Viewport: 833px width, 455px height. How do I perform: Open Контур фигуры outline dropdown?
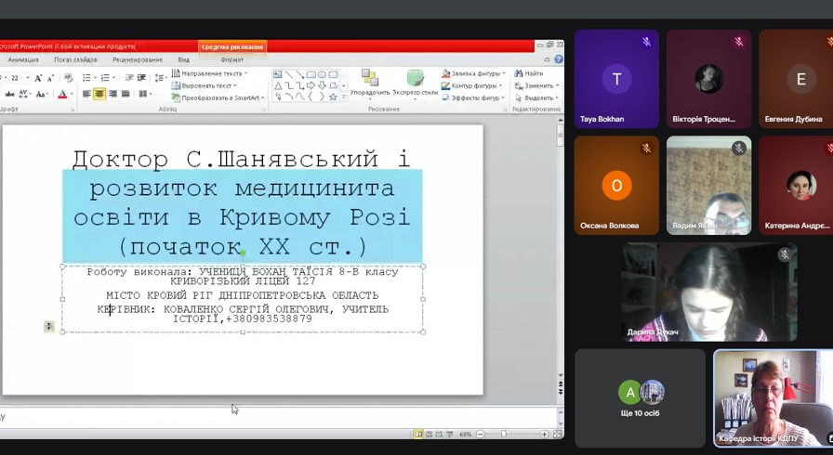coord(503,85)
